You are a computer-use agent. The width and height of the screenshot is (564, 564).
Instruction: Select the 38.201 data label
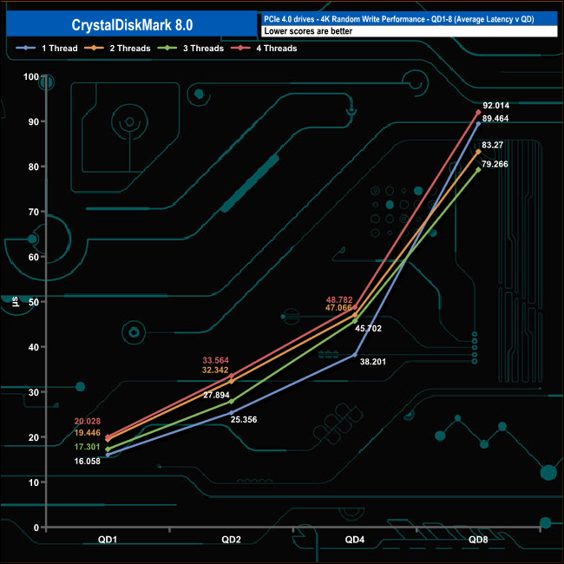pyautogui.click(x=373, y=362)
